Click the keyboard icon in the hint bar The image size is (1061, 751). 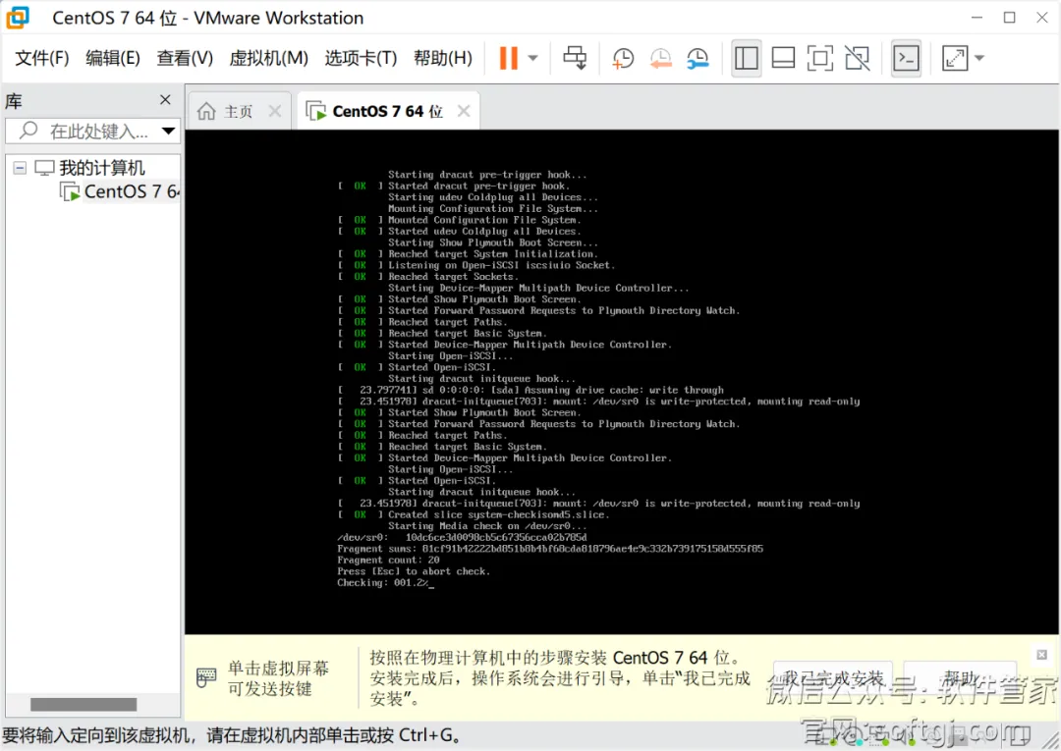[x=205, y=677]
